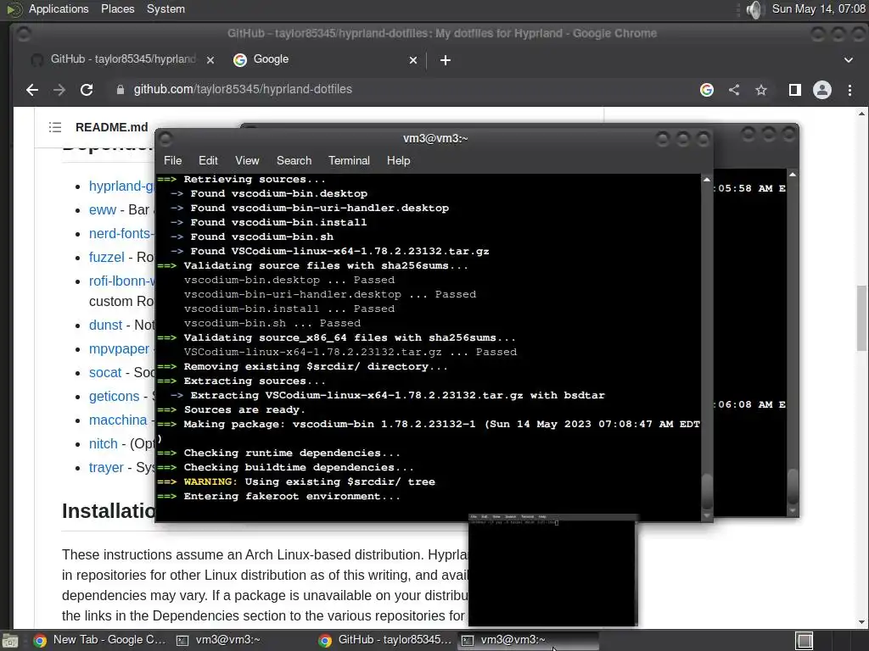Click the front terminal window menu icon
This screenshot has height=651, width=869.
tap(165, 138)
